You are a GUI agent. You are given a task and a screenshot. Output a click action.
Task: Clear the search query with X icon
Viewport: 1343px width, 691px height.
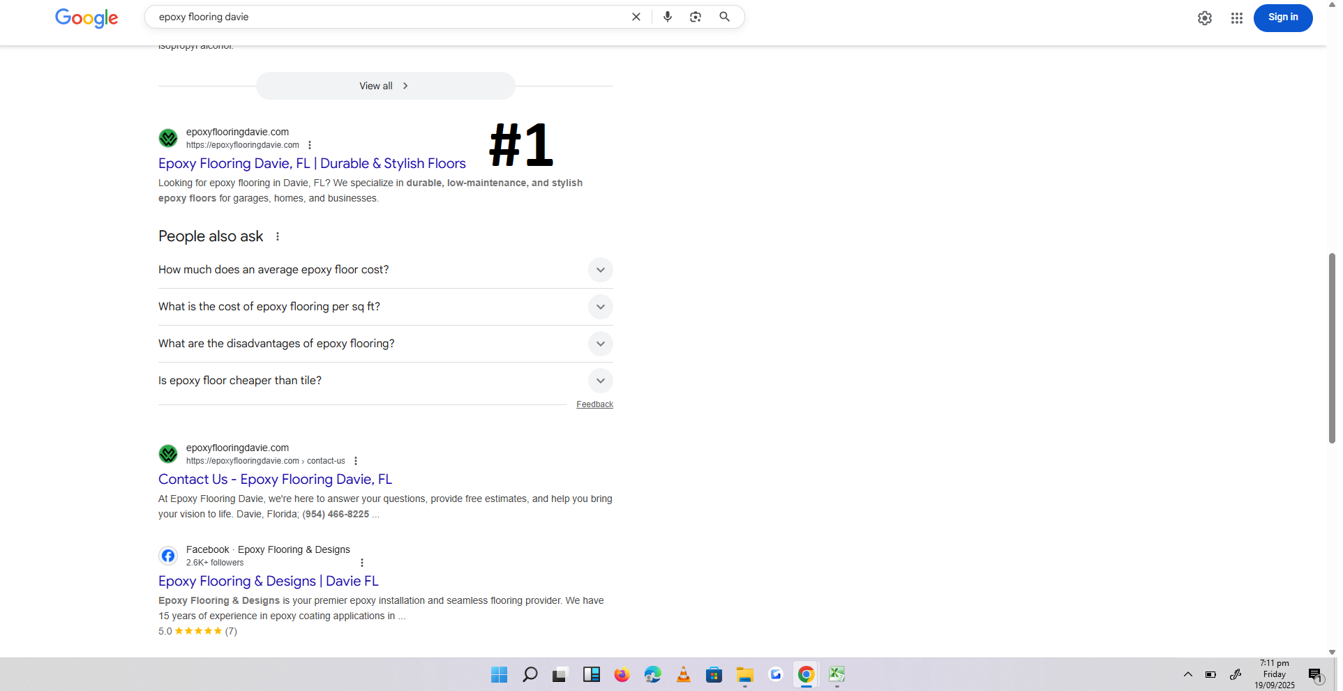click(x=636, y=17)
